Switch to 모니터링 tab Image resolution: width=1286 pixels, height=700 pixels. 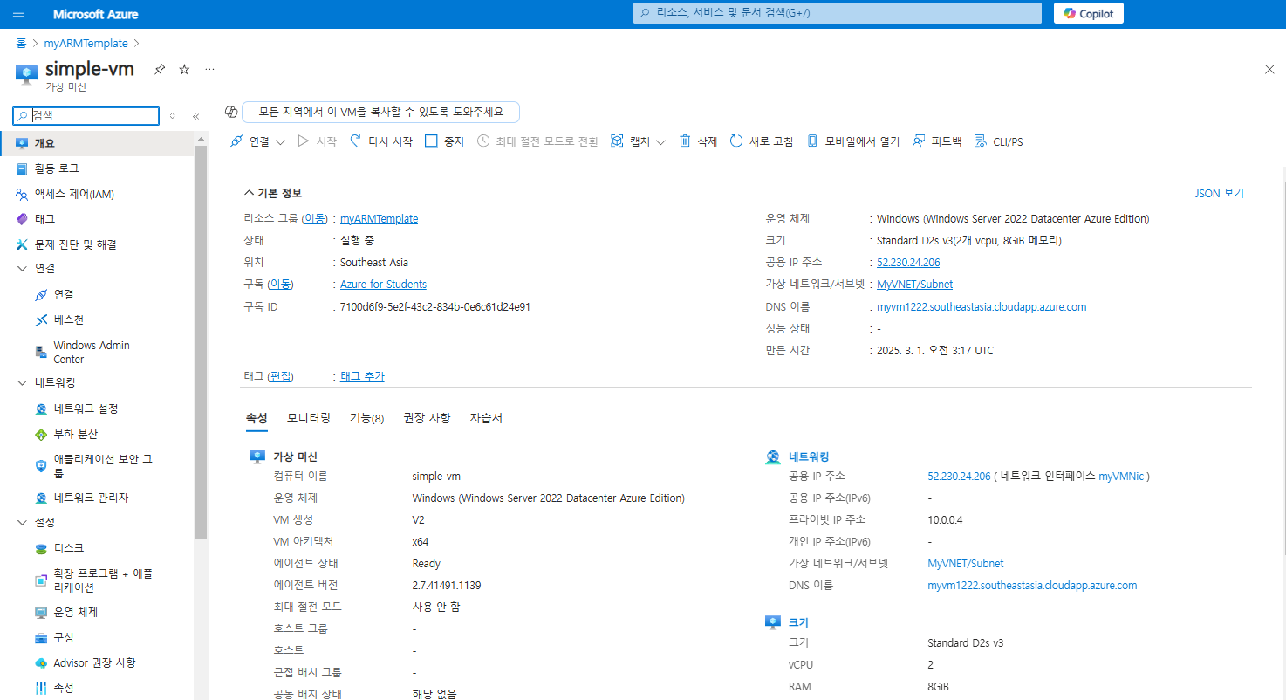pos(309,418)
